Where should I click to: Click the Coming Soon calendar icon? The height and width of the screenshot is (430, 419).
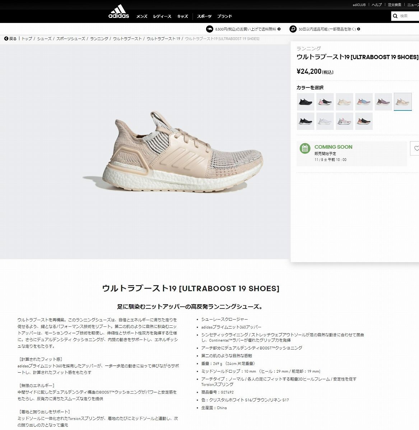305,148
